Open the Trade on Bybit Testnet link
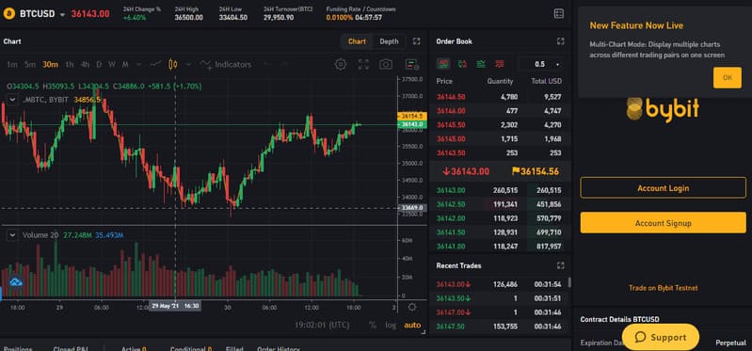Image resolution: width=752 pixels, height=351 pixels. pyautogui.click(x=663, y=288)
